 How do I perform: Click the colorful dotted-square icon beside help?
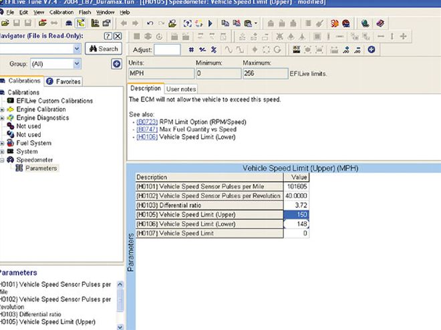(199, 23)
